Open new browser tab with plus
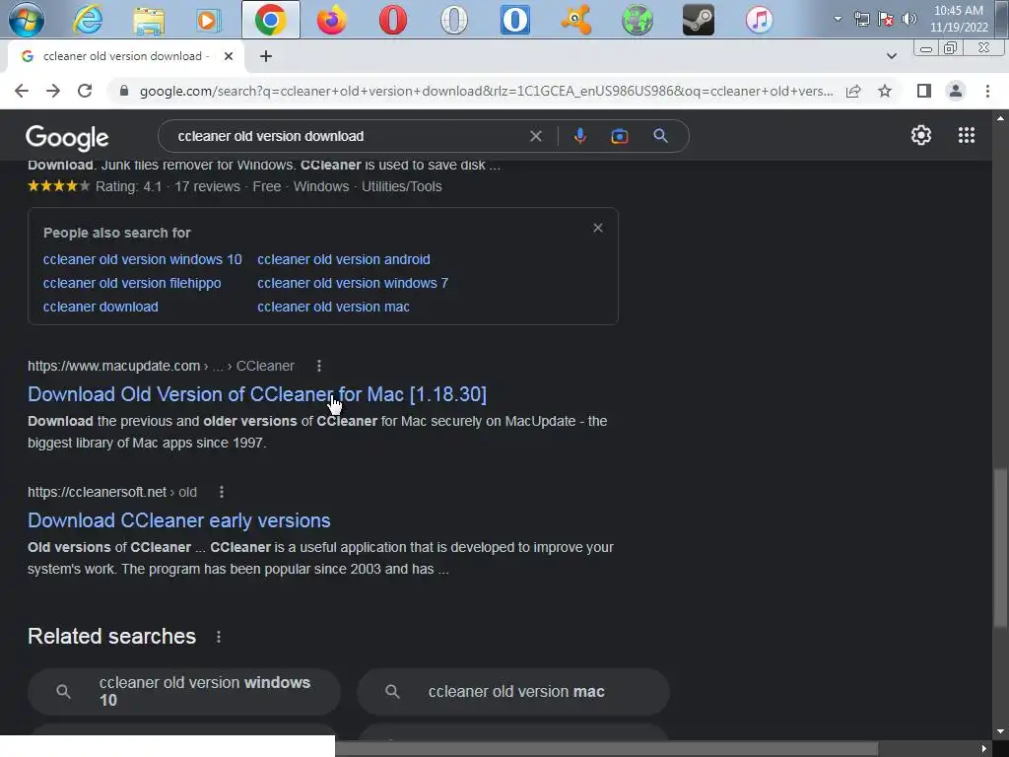The image size is (1009, 757). 266,56
